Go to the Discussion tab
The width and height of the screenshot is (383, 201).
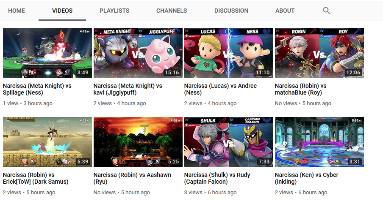pos(231,11)
